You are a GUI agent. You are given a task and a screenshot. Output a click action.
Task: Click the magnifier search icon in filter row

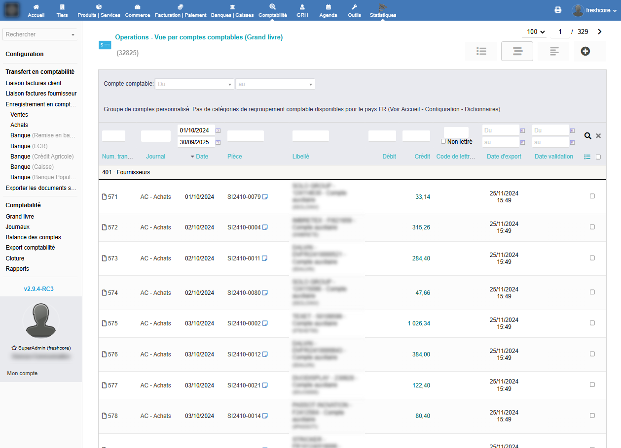[x=587, y=136]
